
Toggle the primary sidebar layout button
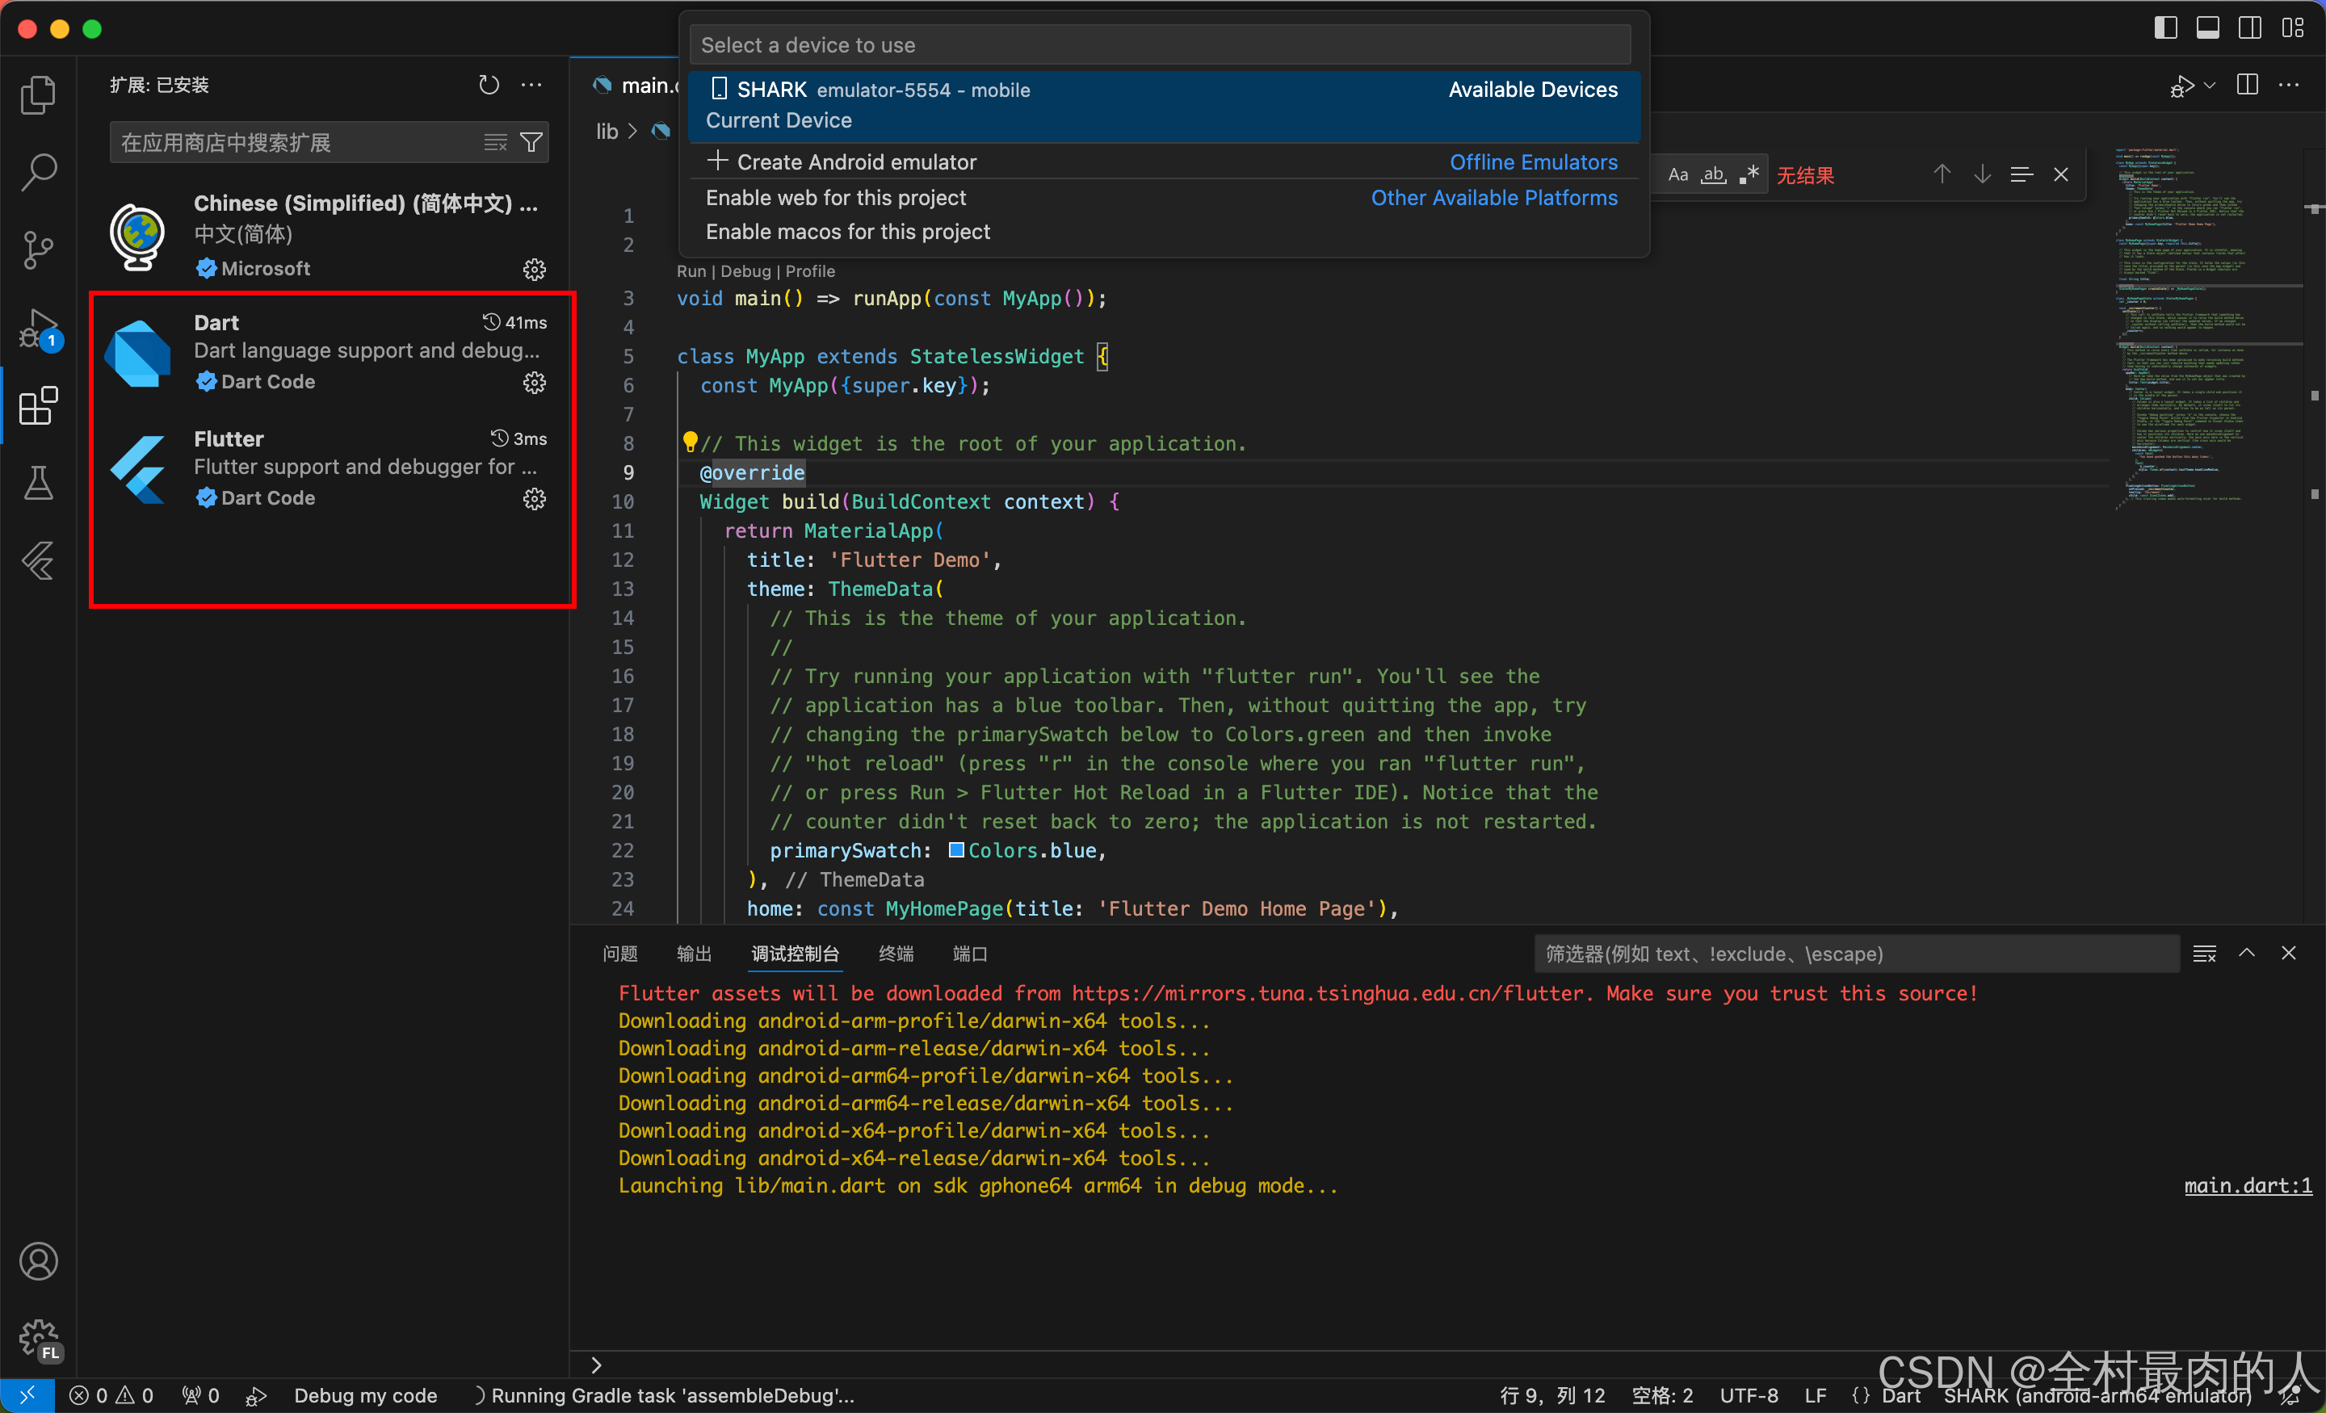(2165, 28)
